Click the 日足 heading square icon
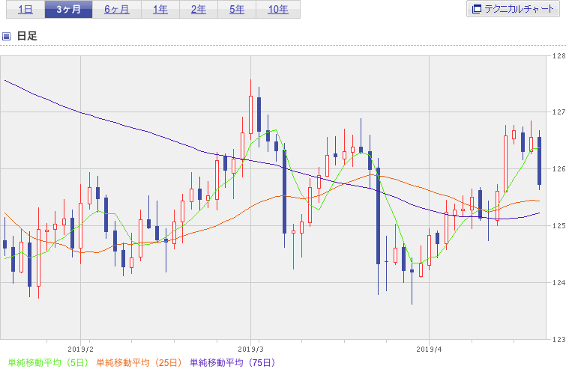This screenshot has width=566, height=369. click(x=6, y=36)
